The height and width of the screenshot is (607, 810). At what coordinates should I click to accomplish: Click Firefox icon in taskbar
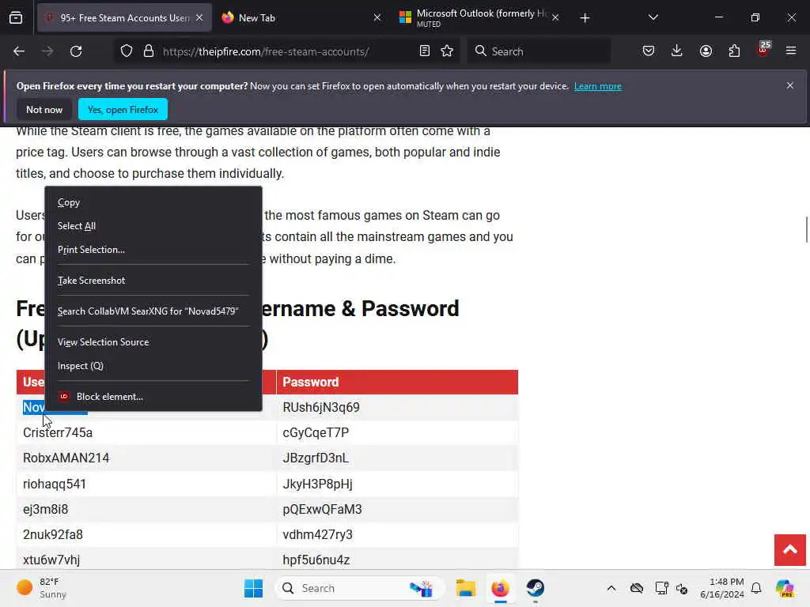[x=500, y=588]
